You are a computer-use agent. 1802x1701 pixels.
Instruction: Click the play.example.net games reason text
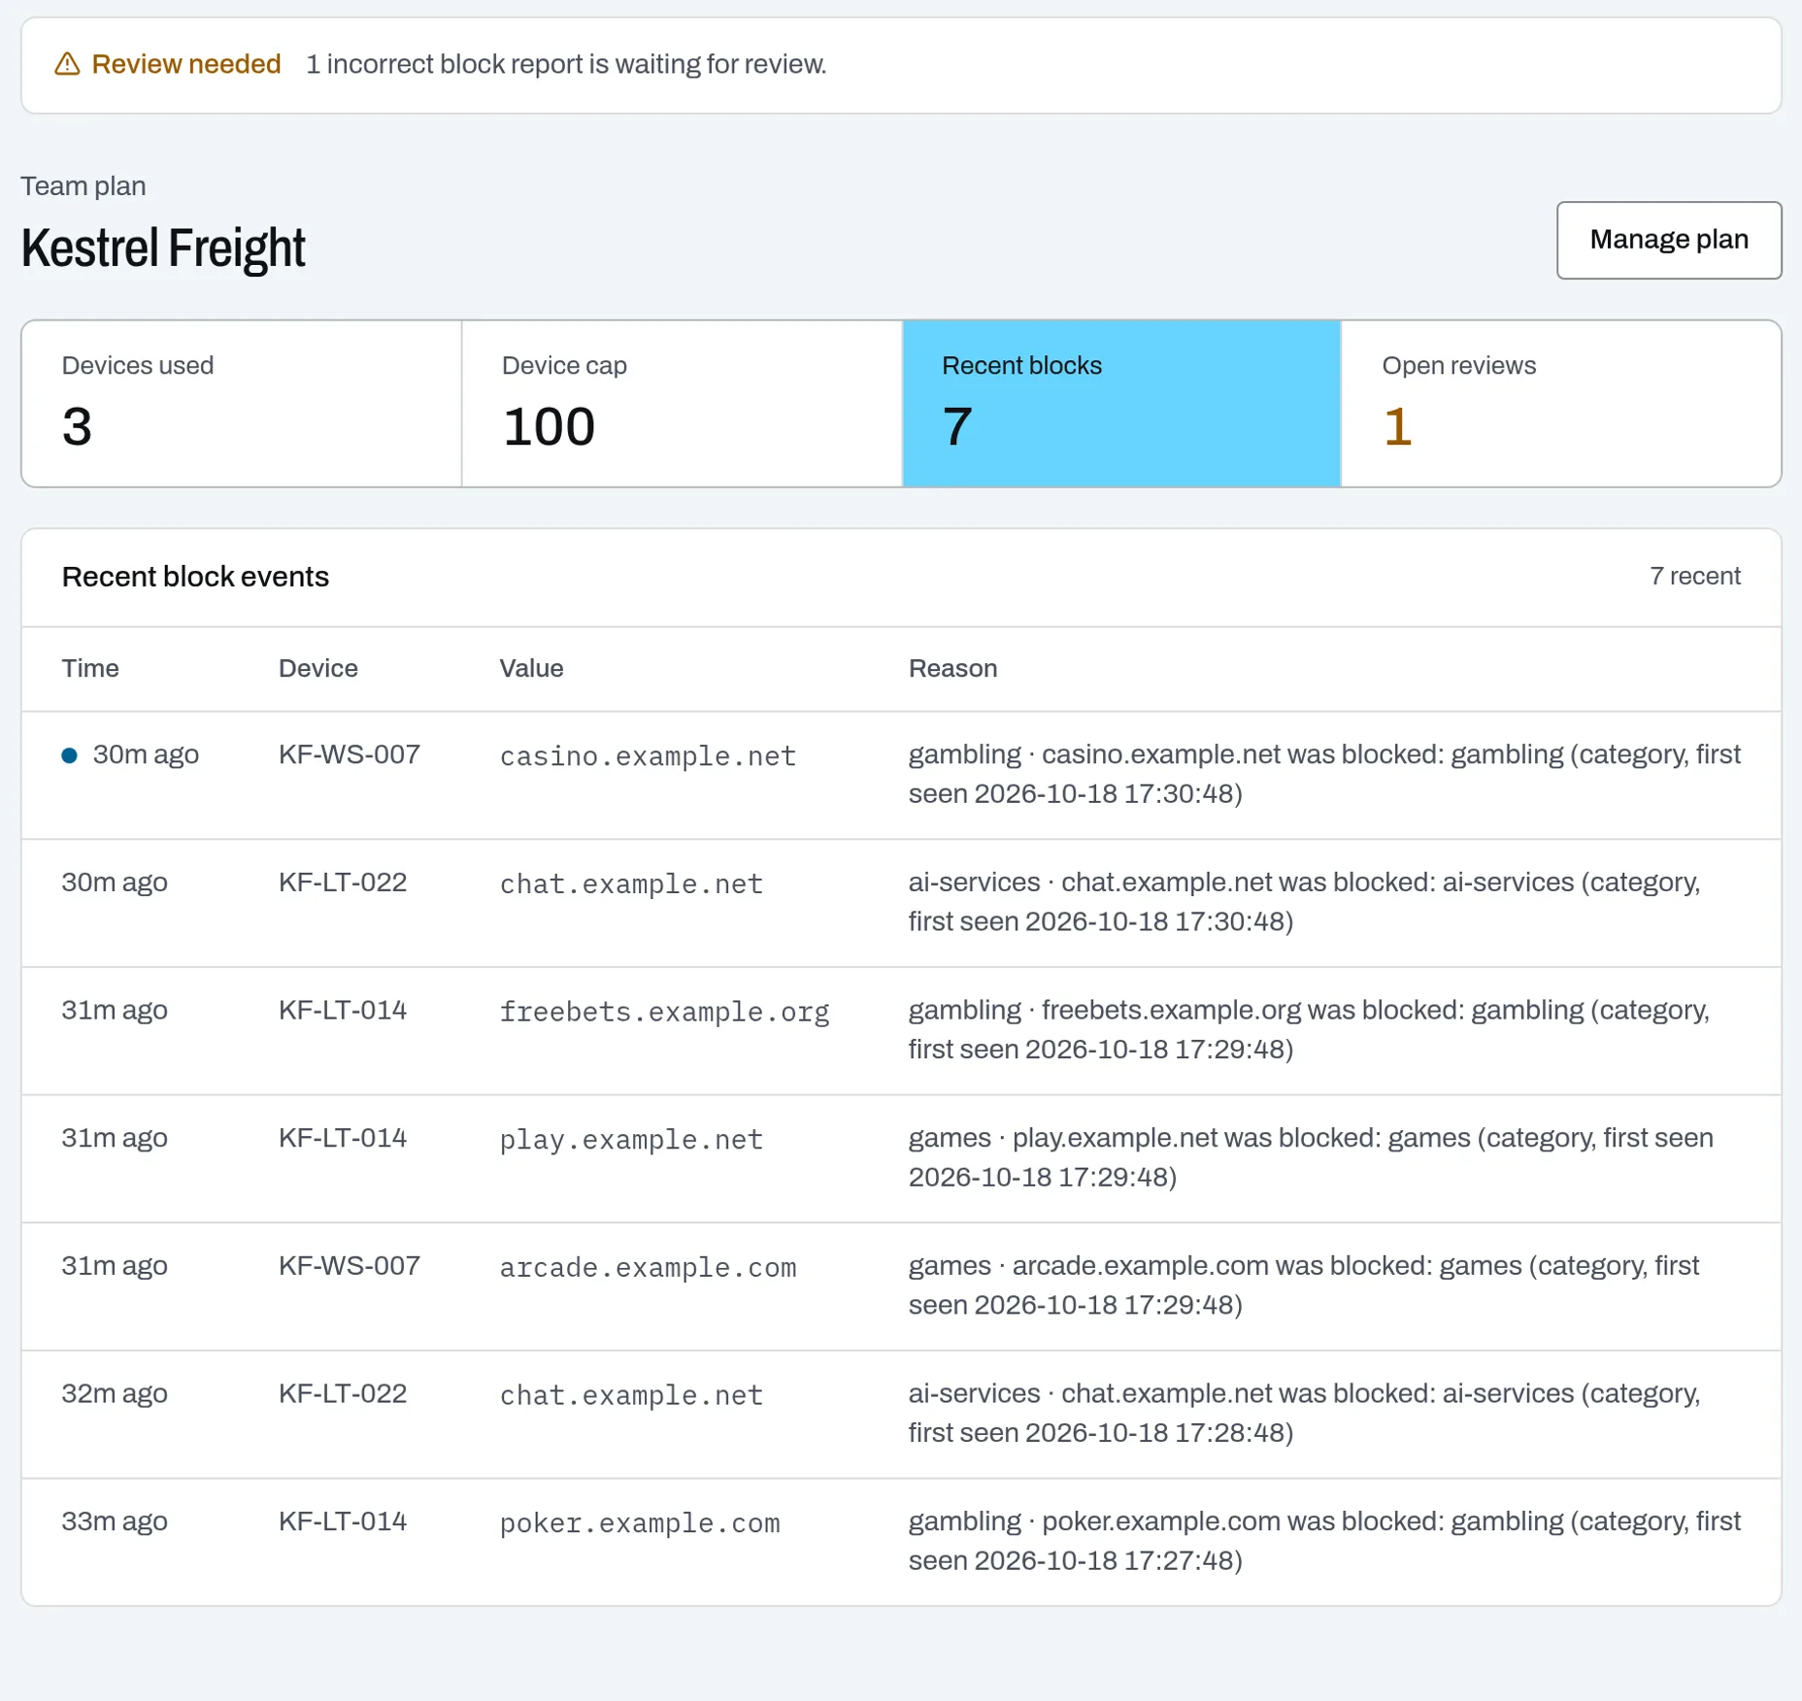click(x=1311, y=1158)
